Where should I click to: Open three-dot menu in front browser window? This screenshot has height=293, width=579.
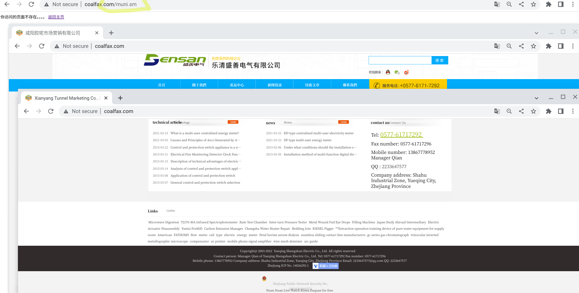coord(573,111)
